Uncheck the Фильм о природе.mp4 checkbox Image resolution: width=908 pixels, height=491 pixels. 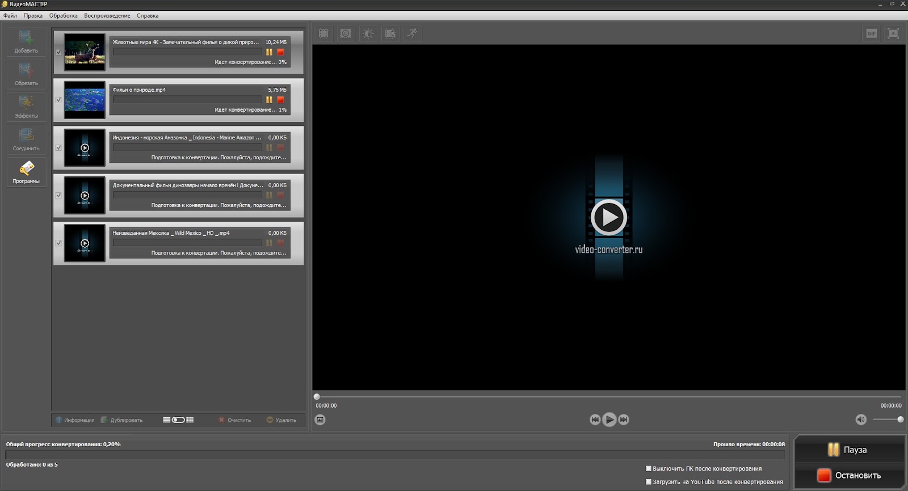pyautogui.click(x=58, y=100)
